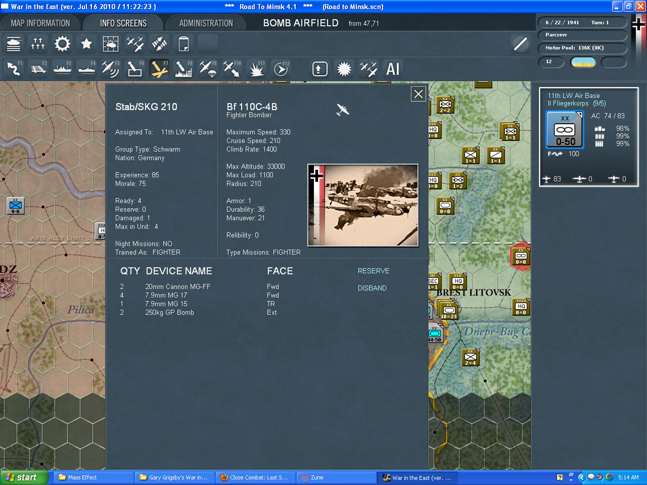Select the 0-50 air base counter in sidebar
This screenshot has width=647, height=485.
[565, 129]
